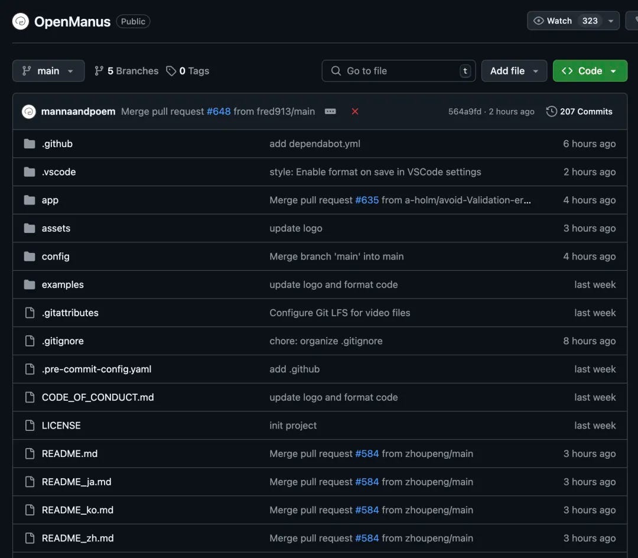Expand commit message ellipsis icon

[x=330, y=112]
